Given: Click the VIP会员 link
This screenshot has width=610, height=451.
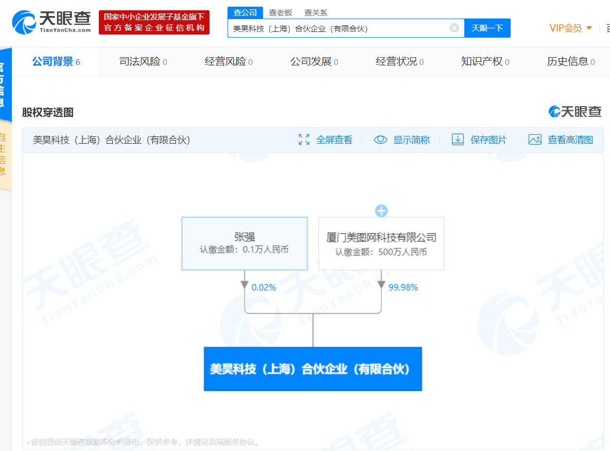Looking at the screenshot, I should pos(566,28).
